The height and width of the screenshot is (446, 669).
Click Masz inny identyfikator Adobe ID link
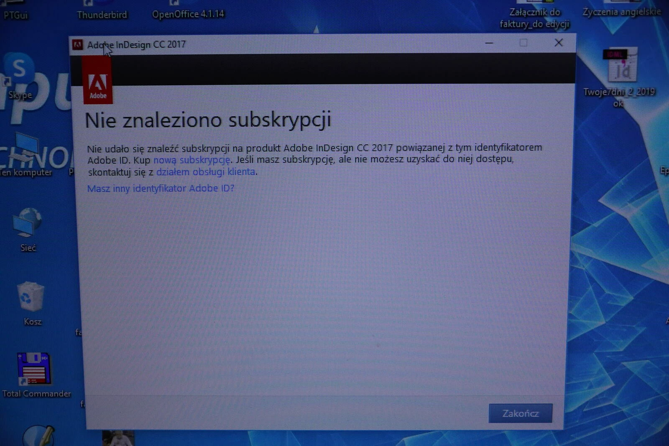point(161,189)
